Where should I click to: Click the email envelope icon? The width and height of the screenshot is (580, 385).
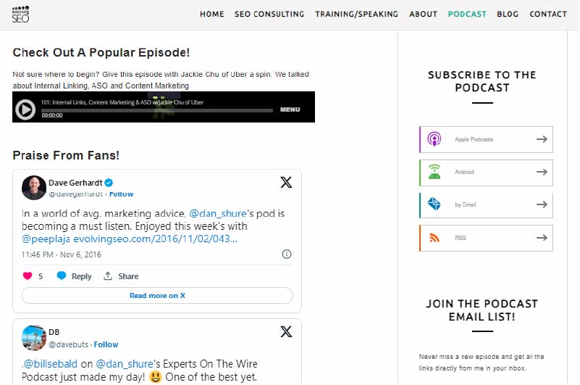point(434,204)
